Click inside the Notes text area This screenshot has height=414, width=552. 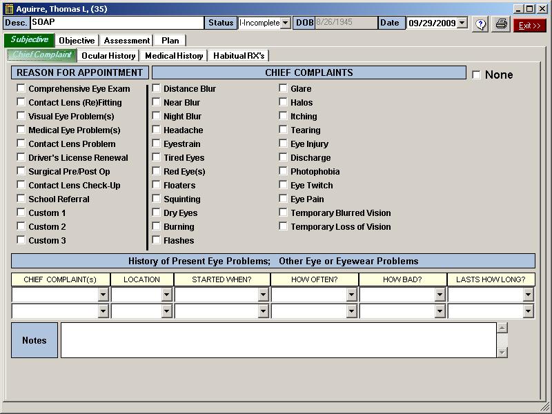click(x=276, y=340)
